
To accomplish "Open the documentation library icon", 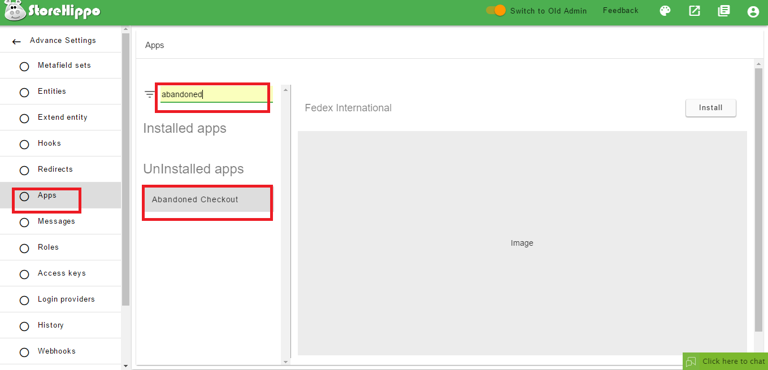I will click(724, 11).
